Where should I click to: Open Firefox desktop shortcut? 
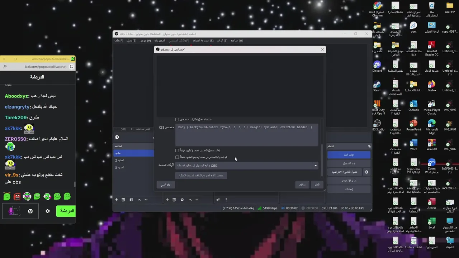432,86
